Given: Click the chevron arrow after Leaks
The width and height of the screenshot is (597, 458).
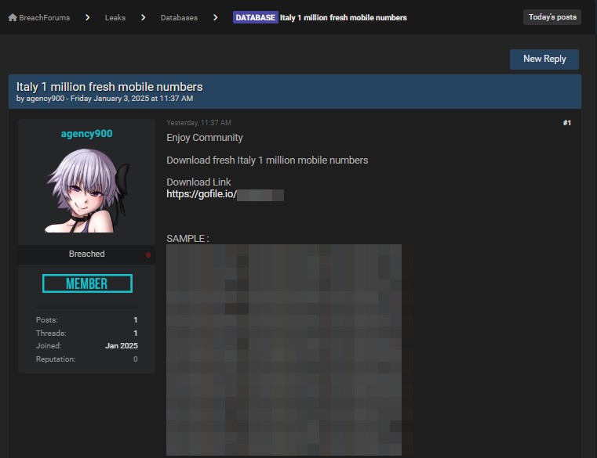Looking at the screenshot, I should (x=143, y=17).
